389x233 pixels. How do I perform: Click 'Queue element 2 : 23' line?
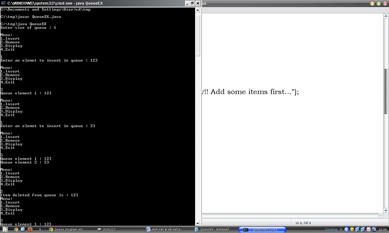coord(25,162)
